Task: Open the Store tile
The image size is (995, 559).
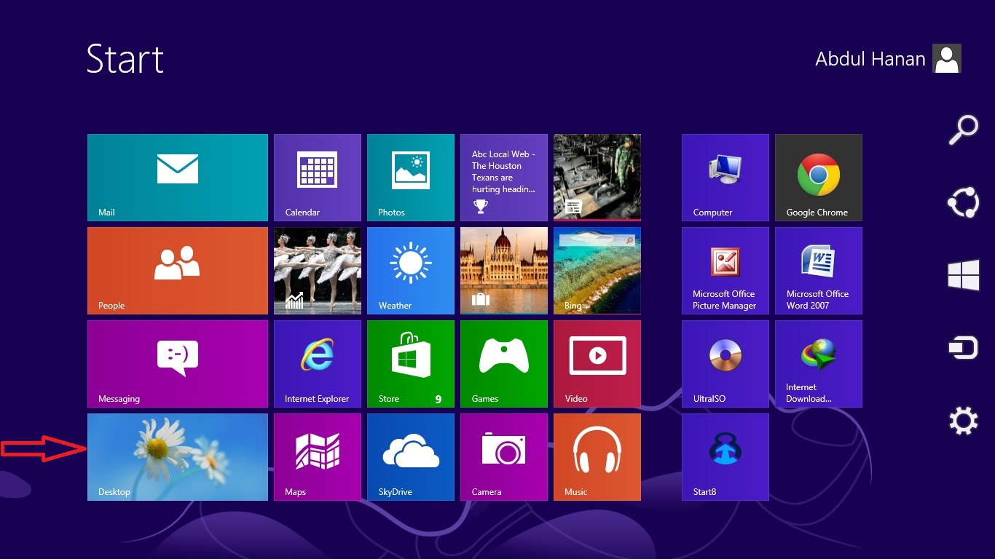Action: [x=411, y=364]
